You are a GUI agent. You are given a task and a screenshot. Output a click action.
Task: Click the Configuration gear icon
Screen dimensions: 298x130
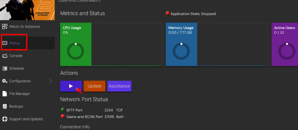[5, 81]
